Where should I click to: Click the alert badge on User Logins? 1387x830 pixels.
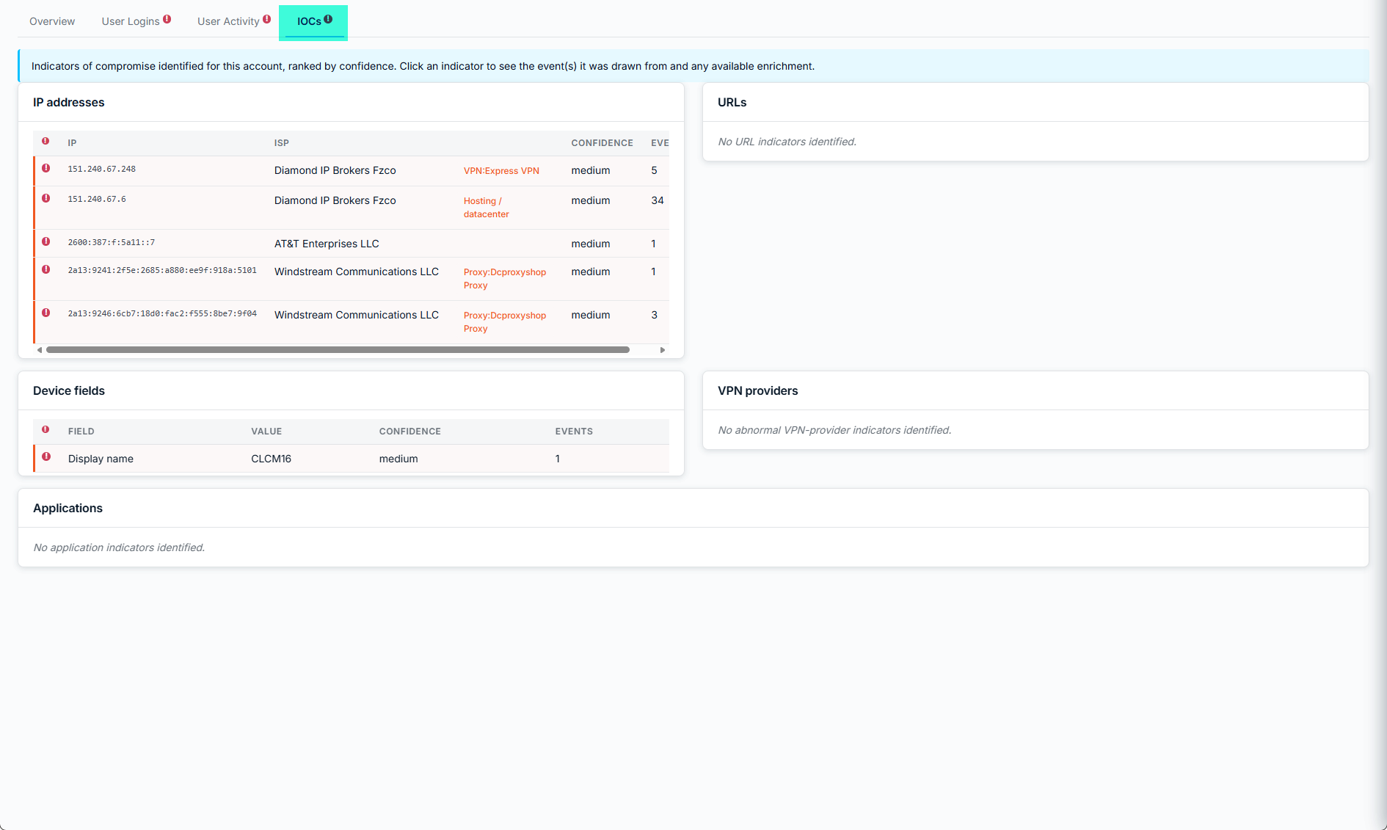167,19
